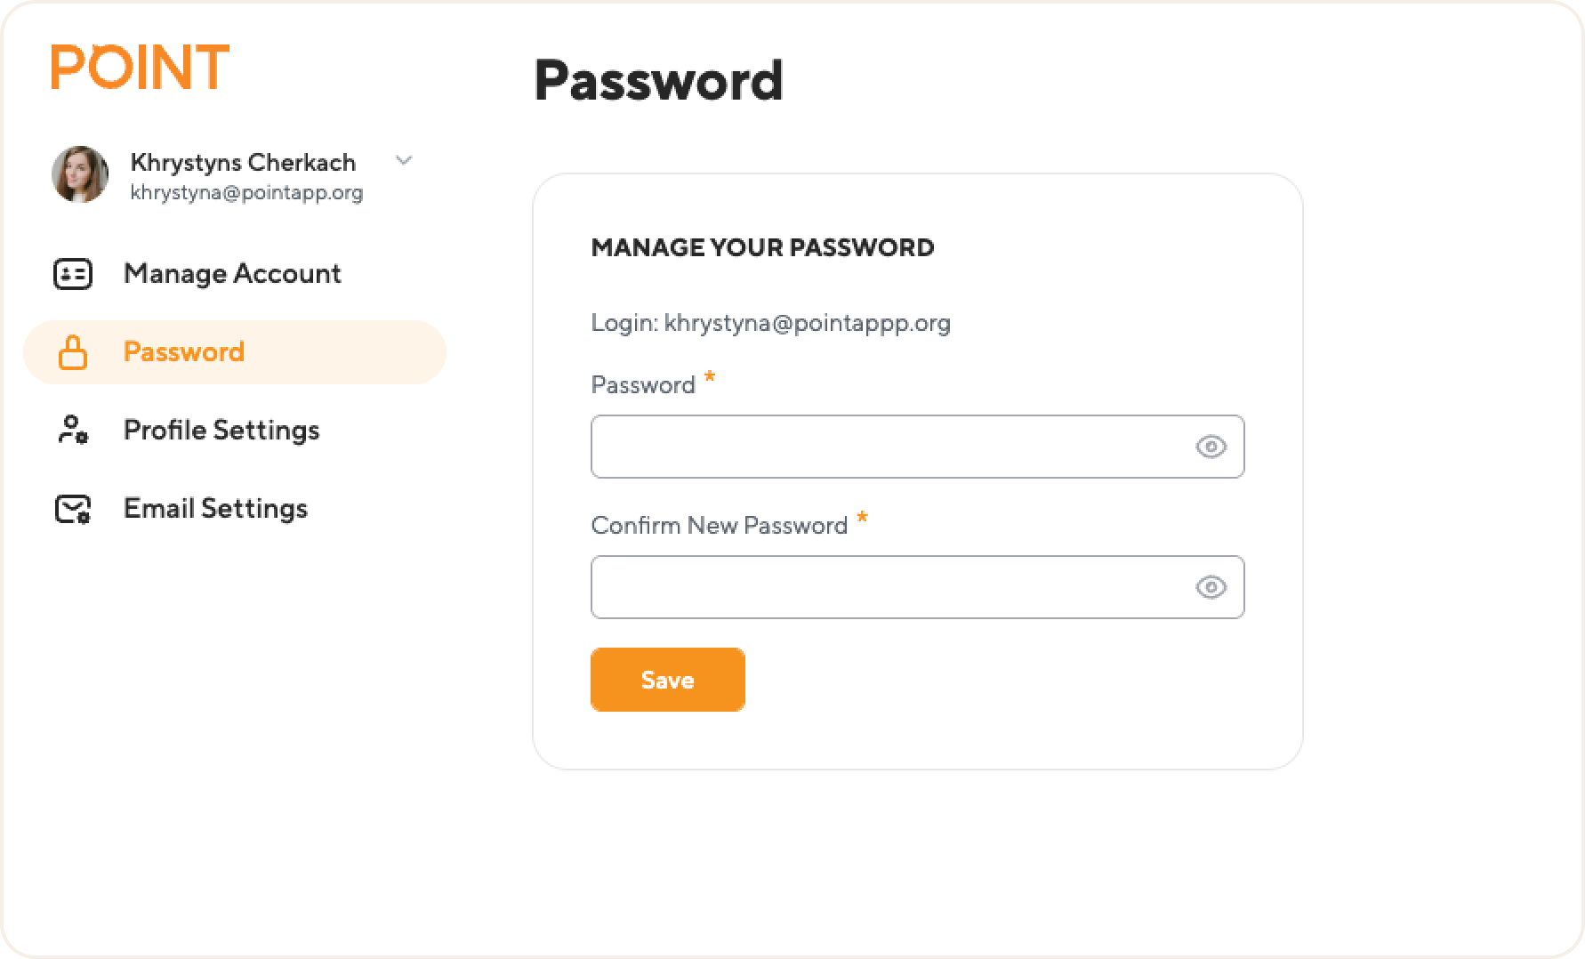Click the POINT logo
This screenshot has width=1585, height=959.
pos(140,67)
